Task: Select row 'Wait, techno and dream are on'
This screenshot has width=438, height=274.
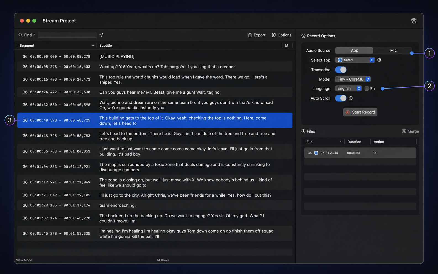Action: pos(155,105)
